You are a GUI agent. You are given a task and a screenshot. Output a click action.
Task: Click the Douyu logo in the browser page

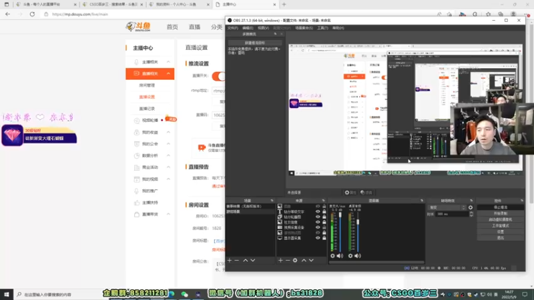(x=138, y=27)
